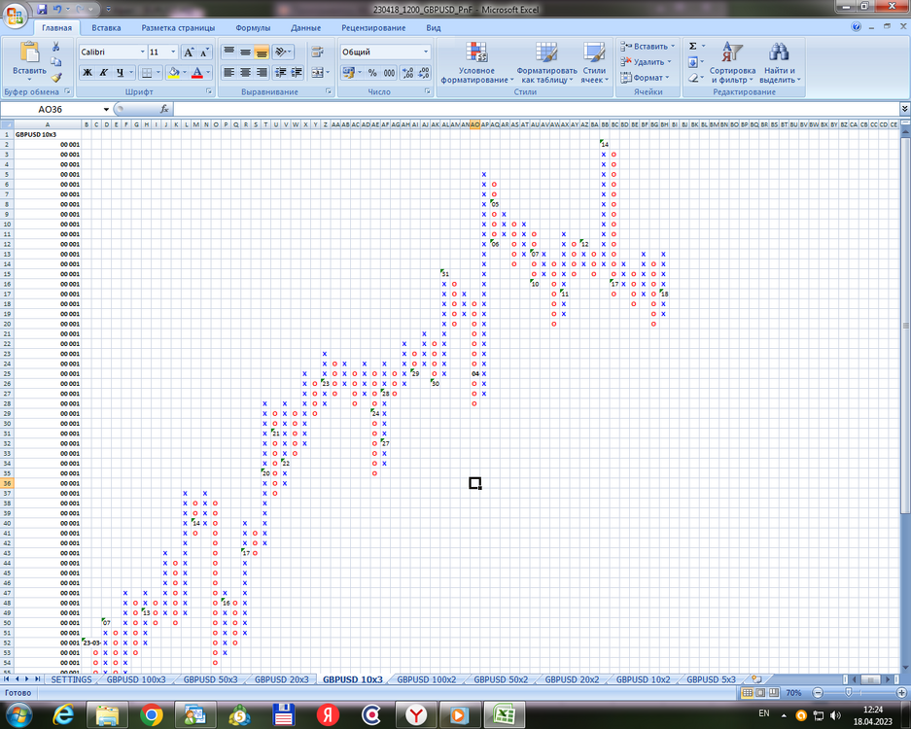
Task: Click the Decrease Indent icon
Action: [x=281, y=73]
